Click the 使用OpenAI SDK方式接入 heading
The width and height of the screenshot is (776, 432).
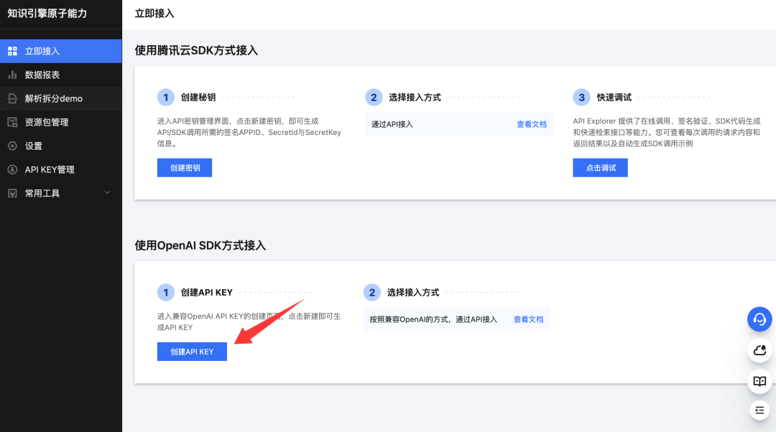(x=200, y=245)
